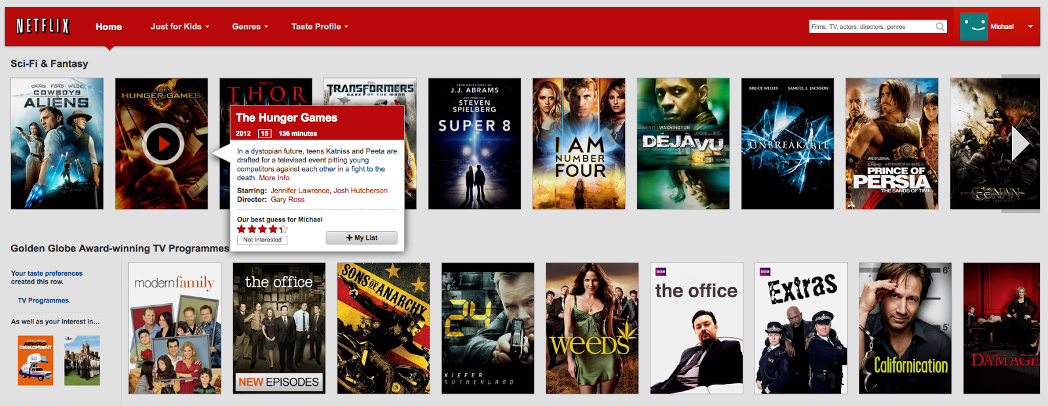Open the Déjà Vu poster
The image size is (1048, 406).
point(683,143)
